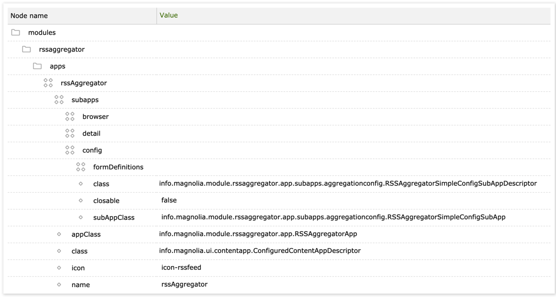Image resolution: width=556 pixels, height=297 pixels.
Task: Select the rssaggregator folder label
Action: pyautogui.click(x=62, y=49)
